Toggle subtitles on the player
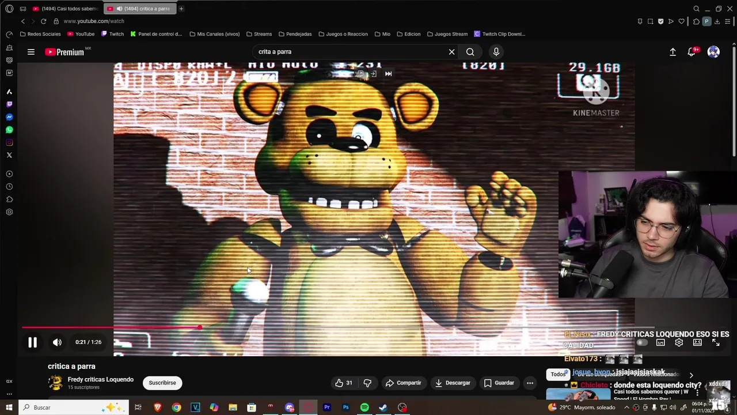This screenshot has height=415, width=737. (660, 342)
